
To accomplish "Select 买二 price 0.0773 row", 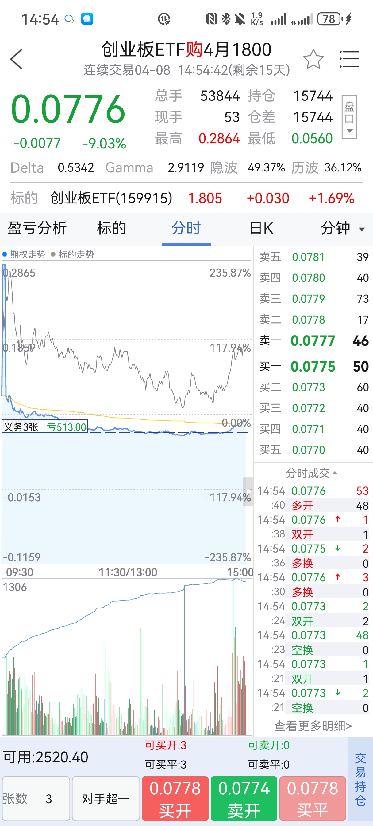I will [313, 387].
